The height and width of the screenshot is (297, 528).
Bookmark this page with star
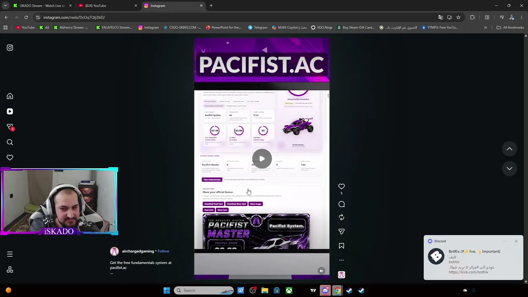tap(458, 17)
